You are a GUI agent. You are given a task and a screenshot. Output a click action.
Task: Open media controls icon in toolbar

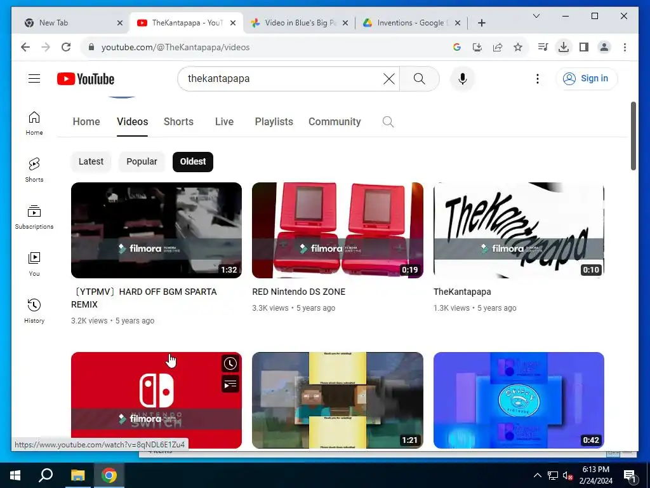coord(543,47)
